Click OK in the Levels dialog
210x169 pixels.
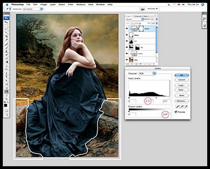click(x=182, y=75)
